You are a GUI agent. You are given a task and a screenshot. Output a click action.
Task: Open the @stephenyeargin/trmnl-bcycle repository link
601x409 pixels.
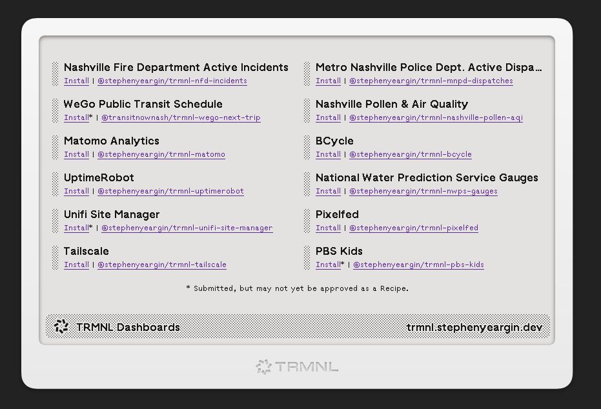point(411,154)
